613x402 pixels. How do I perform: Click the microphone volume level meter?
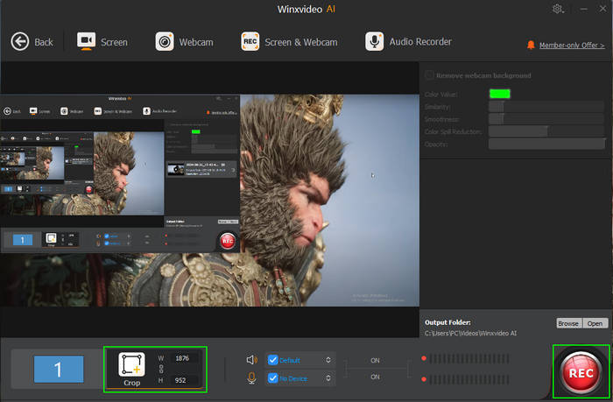pyautogui.click(x=469, y=379)
